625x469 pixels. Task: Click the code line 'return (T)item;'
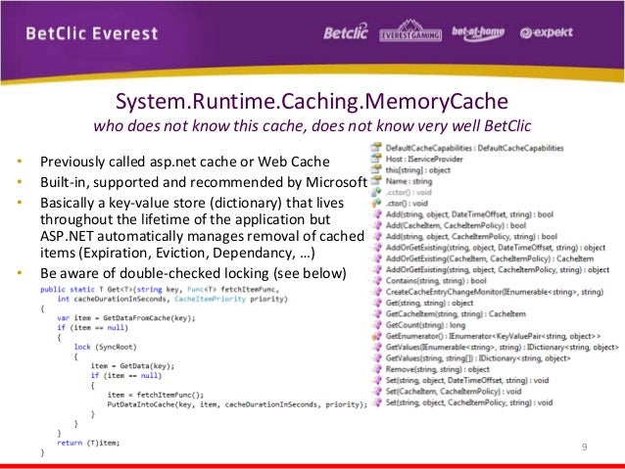point(88,443)
